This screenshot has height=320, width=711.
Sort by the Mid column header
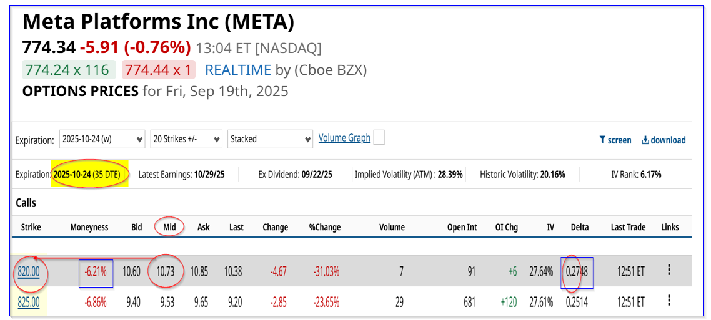tap(169, 227)
